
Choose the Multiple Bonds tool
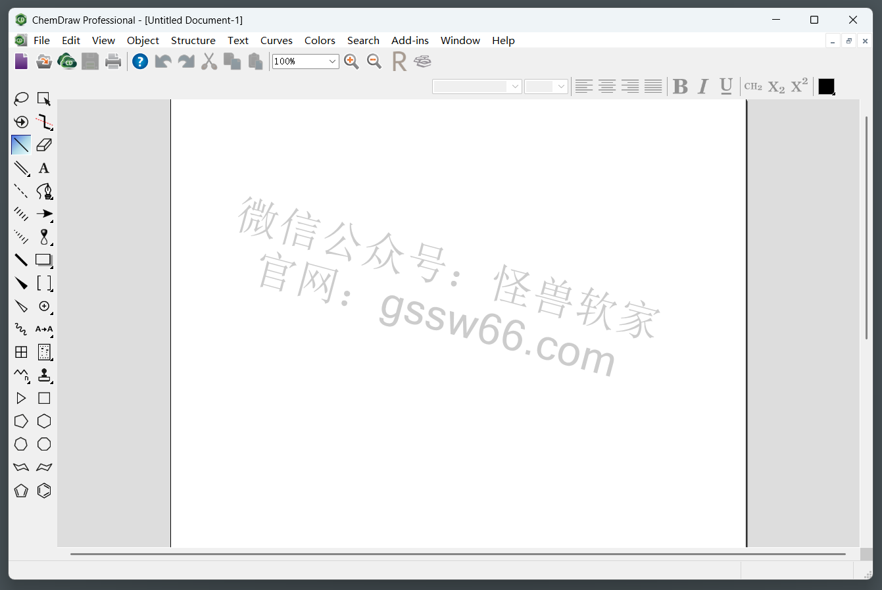[x=21, y=168]
